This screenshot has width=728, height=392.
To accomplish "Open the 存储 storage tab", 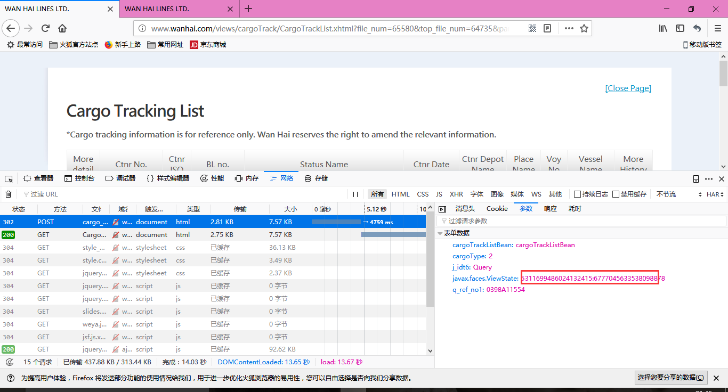I will click(x=316, y=178).
